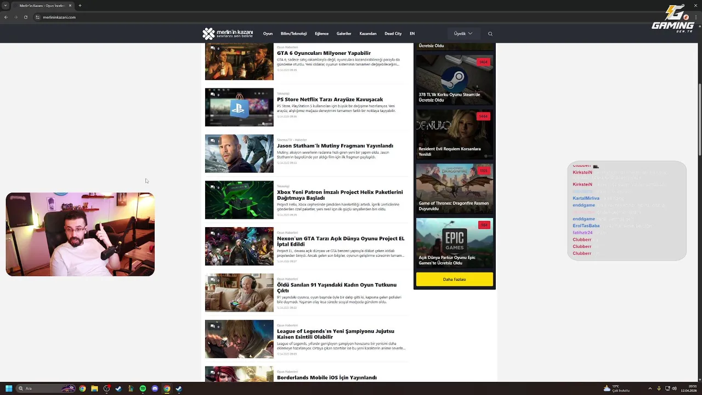The image size is (702, 395).
Task: Click the yellow download tray icon
Action: coord(659,388)
